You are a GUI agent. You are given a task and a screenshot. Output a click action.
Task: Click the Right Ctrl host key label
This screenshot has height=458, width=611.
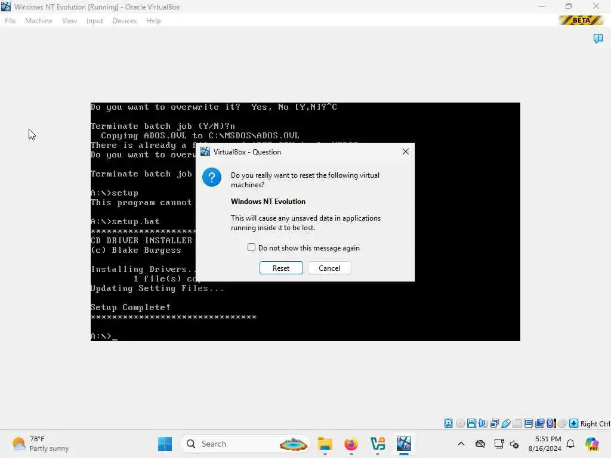point(595,424)
